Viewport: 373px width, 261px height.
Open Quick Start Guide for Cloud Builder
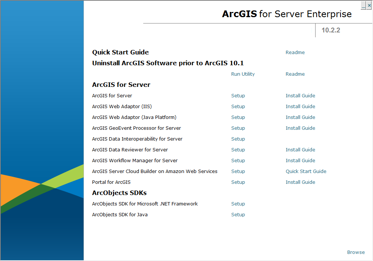coord(306,172)
